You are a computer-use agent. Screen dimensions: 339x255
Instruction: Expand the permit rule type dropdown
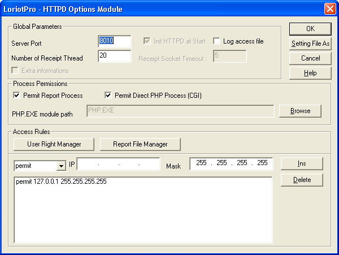(61, 166)
